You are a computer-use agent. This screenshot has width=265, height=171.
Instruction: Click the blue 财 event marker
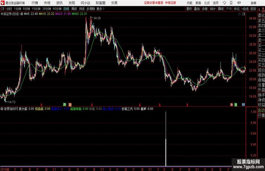tap(243, 105)
